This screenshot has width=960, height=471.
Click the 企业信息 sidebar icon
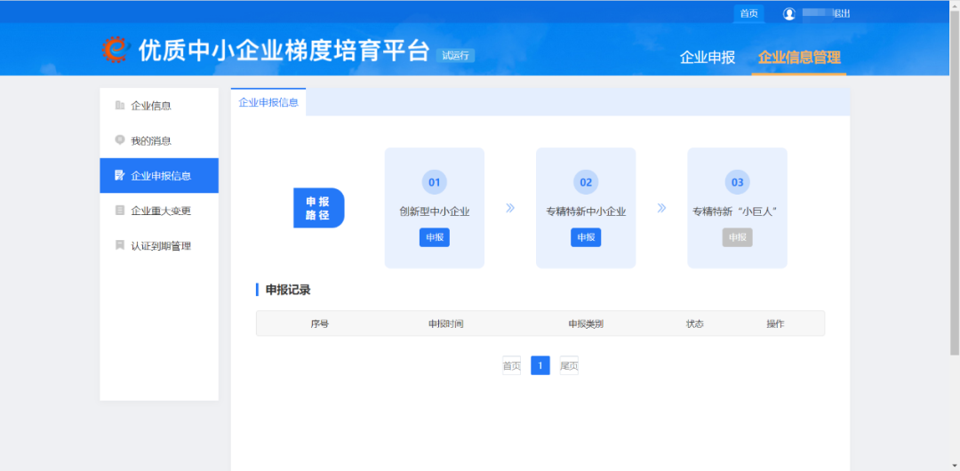tap(120, 106)
